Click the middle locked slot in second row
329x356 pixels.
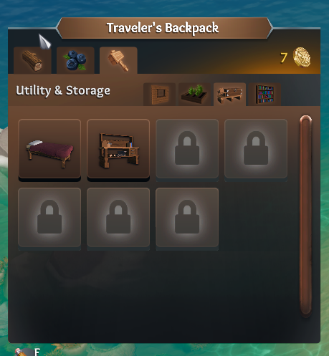coord(118,218)
